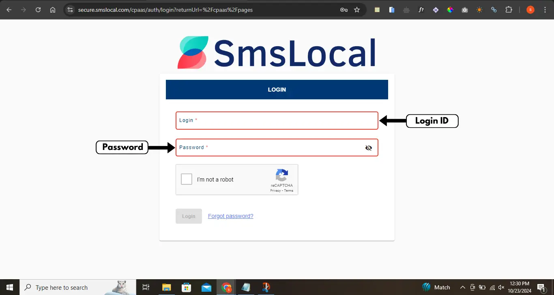This screenshot has width=554, height=295.
Task: Open site information icon in address bar
Action: tap(70, 10)
